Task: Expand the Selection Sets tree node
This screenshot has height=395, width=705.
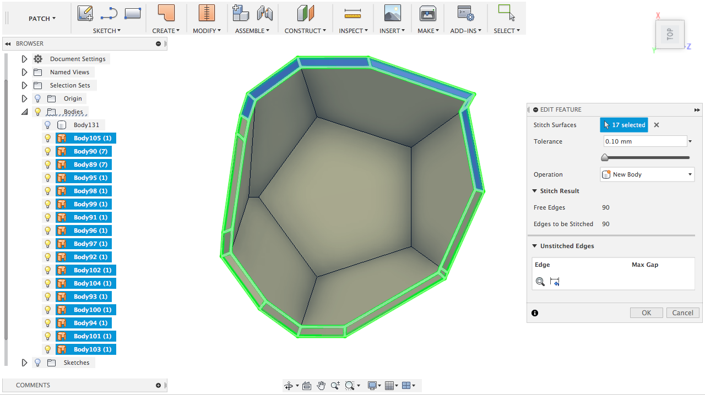Action: 24,85
